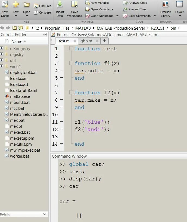The width and height of the screenshot is (187, 222).
Task: Open the Open Variable dropdown arrow
Action: [x=112, y=9]
